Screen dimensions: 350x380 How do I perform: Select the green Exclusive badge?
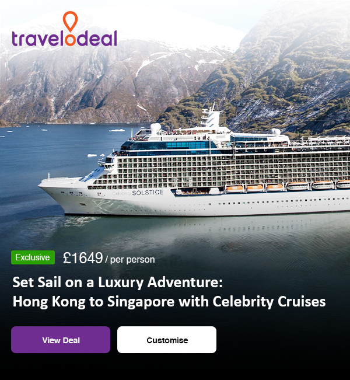click(33, 257)
